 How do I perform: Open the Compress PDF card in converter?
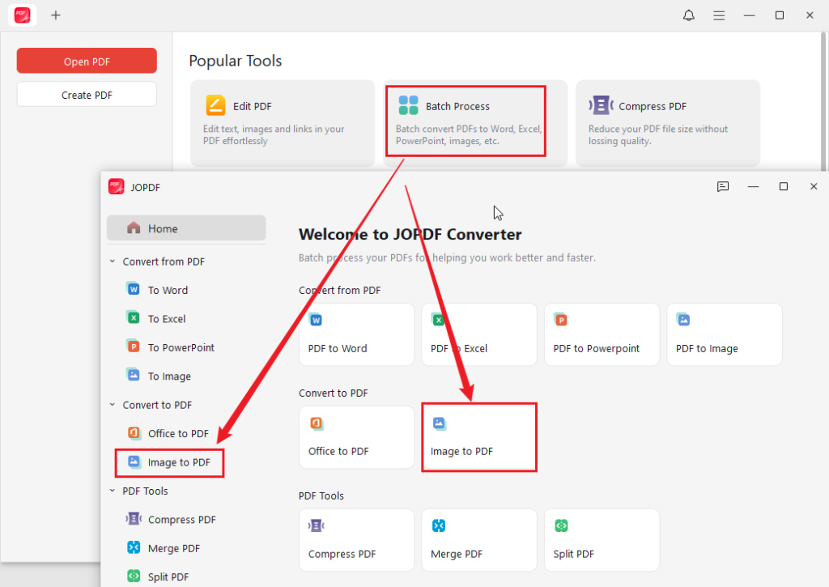[x=356, y=540]
